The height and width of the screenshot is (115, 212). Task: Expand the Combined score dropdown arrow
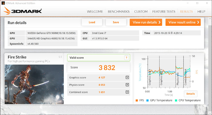(x=127, y=92)
